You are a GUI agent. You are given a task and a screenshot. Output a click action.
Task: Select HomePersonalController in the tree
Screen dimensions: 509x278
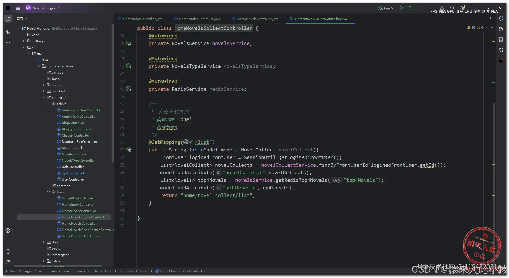[x=81, y=236]
